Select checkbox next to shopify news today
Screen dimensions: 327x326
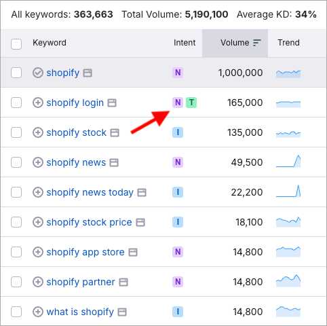click(16, 192)
